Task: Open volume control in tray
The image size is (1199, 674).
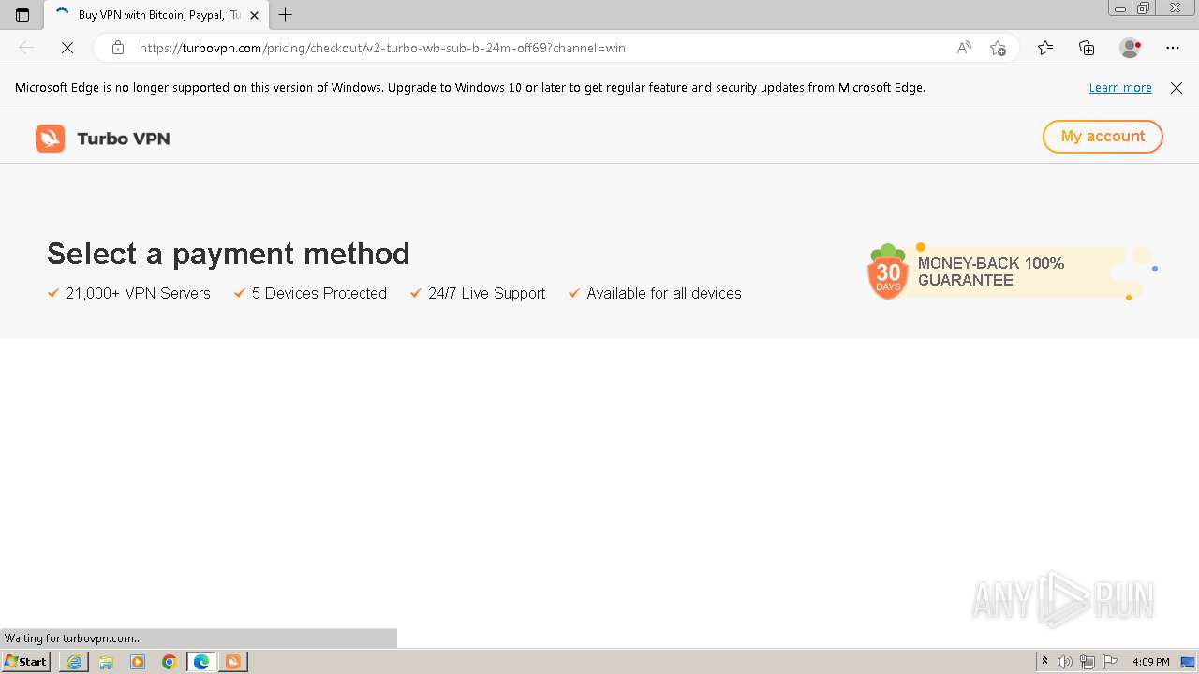Action: point(1065,662)
